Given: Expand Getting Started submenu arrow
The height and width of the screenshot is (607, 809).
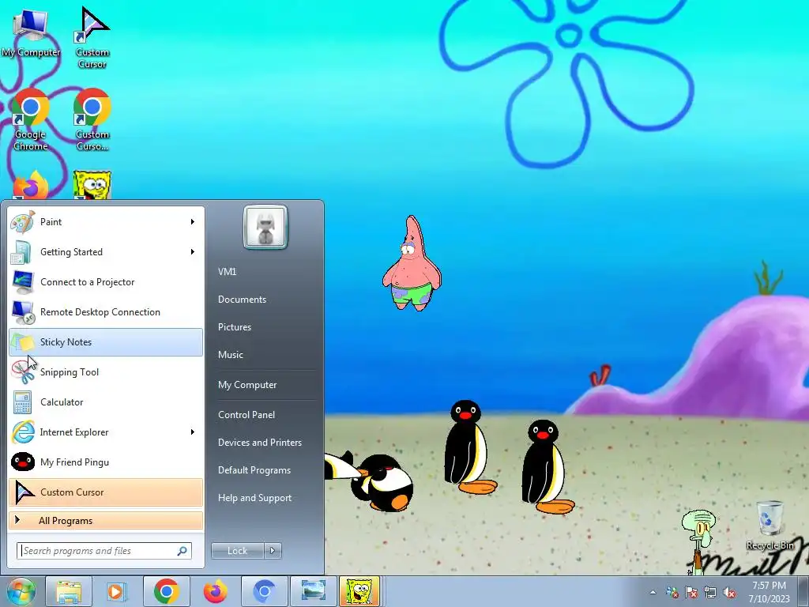Looking at the screenshot, I should tap(193, 252).
